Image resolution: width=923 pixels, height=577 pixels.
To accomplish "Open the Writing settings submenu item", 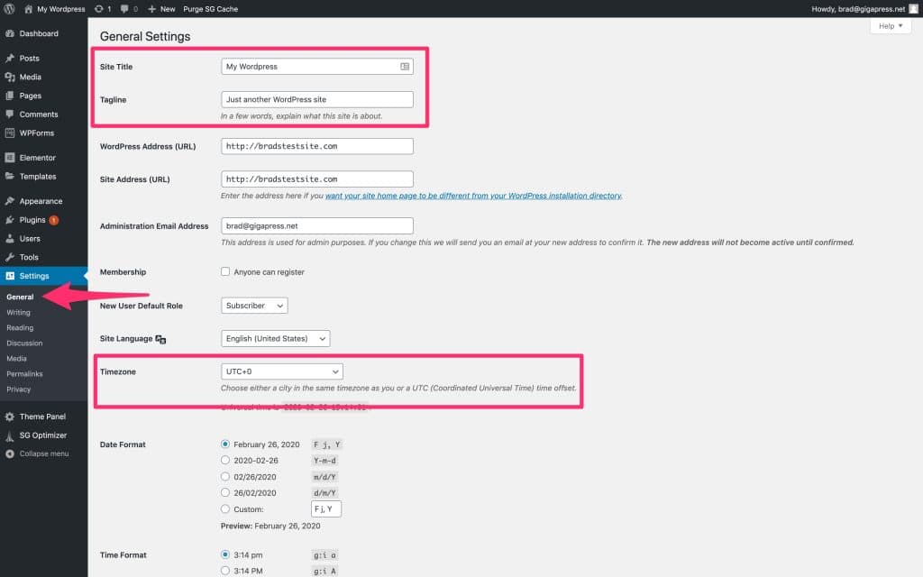I will tap(18, 313).
